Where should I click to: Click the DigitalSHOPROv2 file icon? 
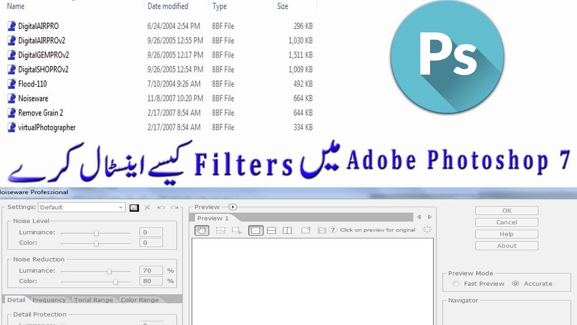click(12, 69)
